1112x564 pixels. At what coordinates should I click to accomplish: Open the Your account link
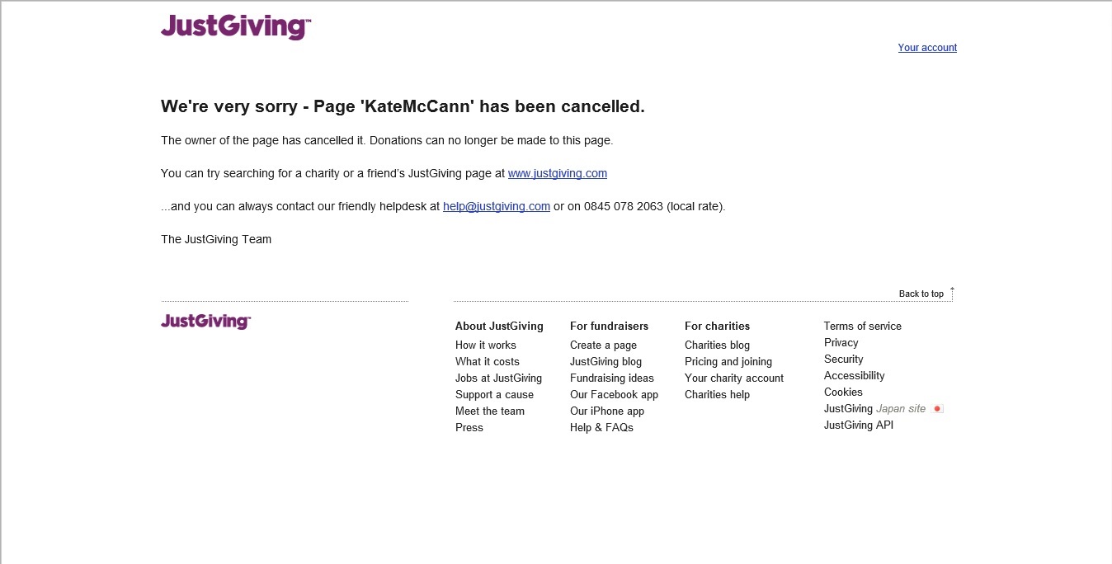pyautogui.click(x=927, y=48)
